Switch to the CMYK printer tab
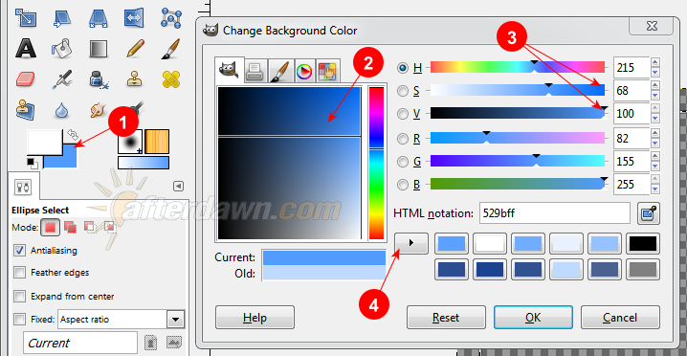Viewport: 687px width, 356px height. [255, 72]
